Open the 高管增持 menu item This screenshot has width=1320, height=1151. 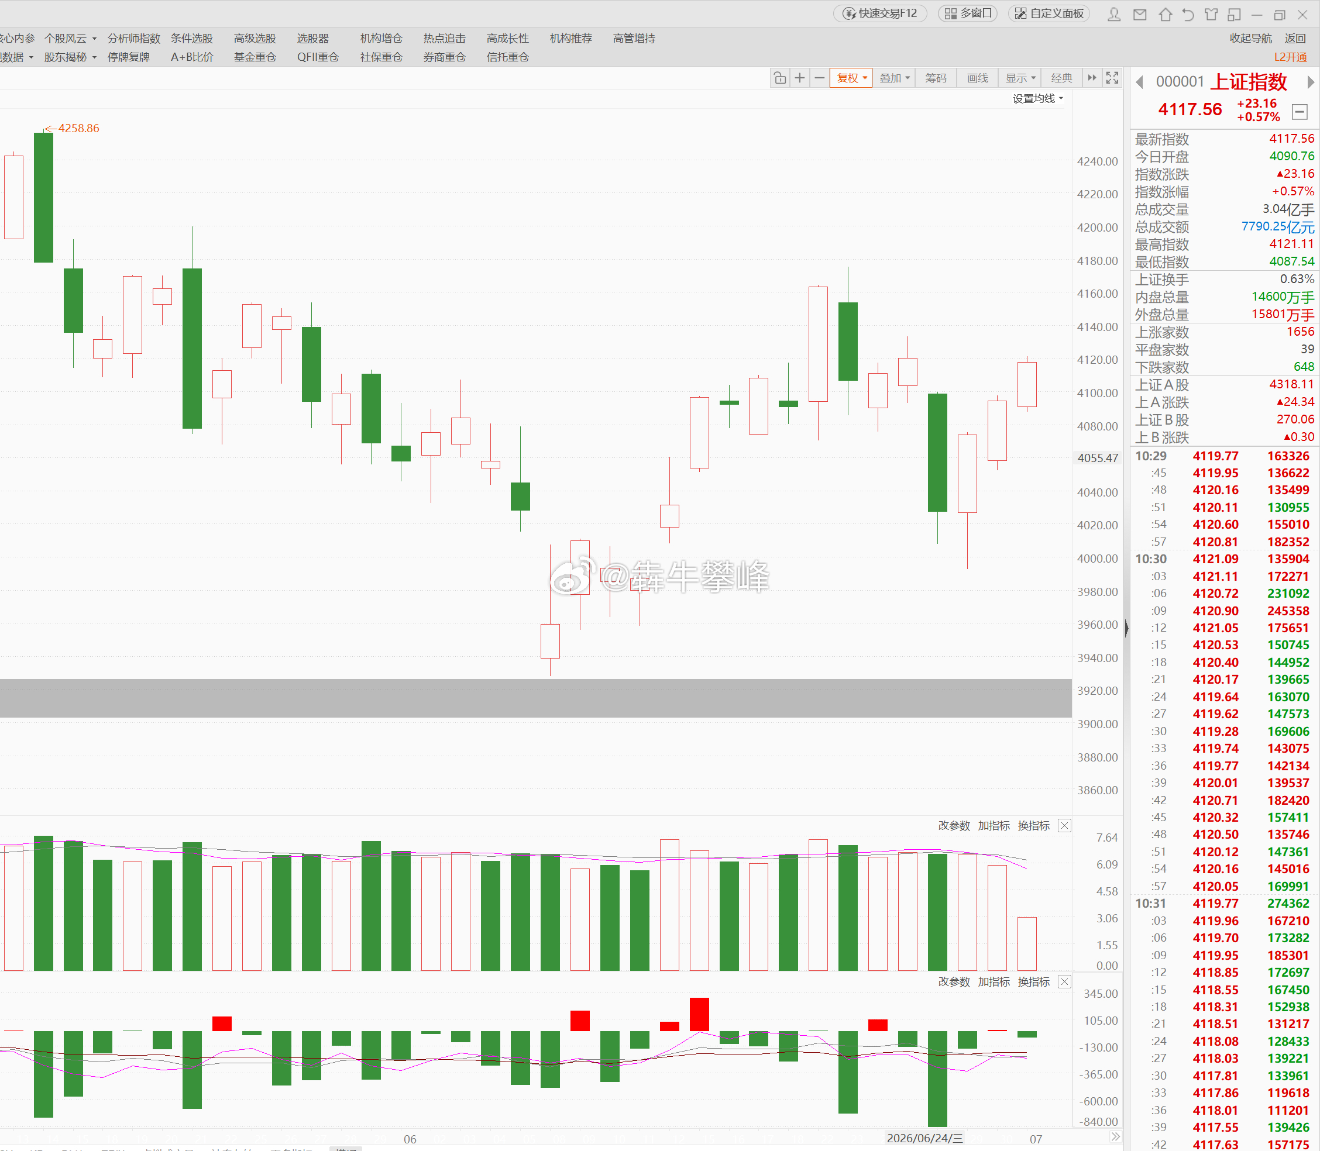634,39
